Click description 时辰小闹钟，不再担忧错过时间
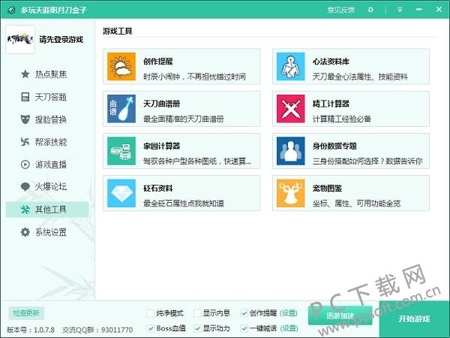Screen dimensions: 450x338 pos(194,77)
